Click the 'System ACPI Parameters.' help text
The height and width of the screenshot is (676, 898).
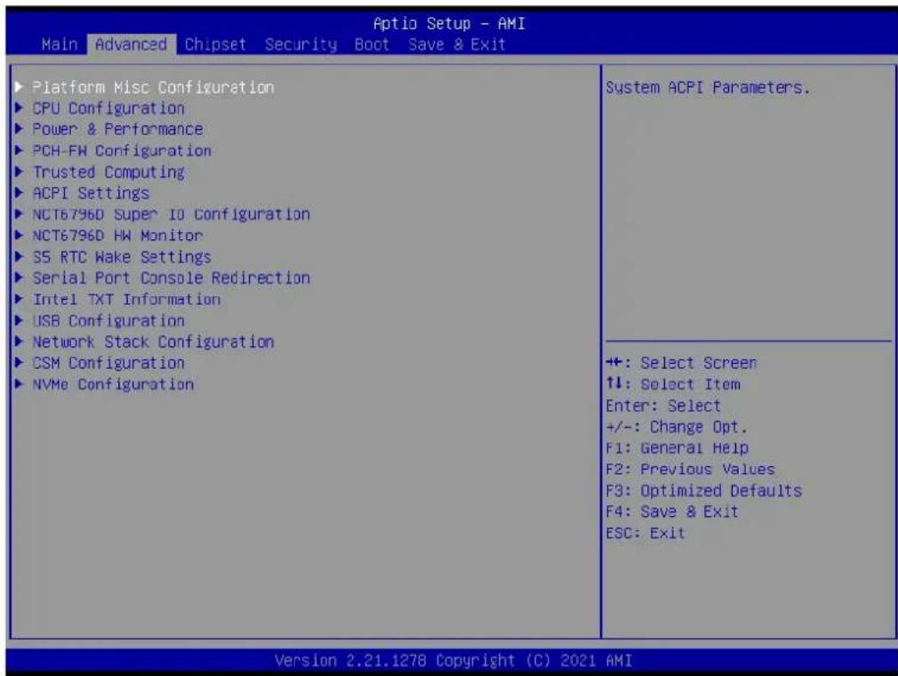(x=708, y=88)
